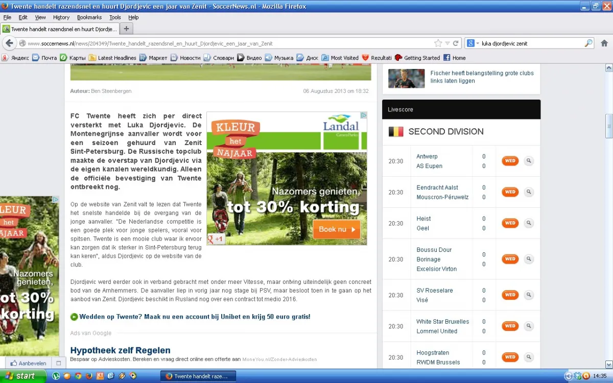Click the Dropbox icon in the system tray
This screenshot has height=383, width=613.
coord(578,376)
